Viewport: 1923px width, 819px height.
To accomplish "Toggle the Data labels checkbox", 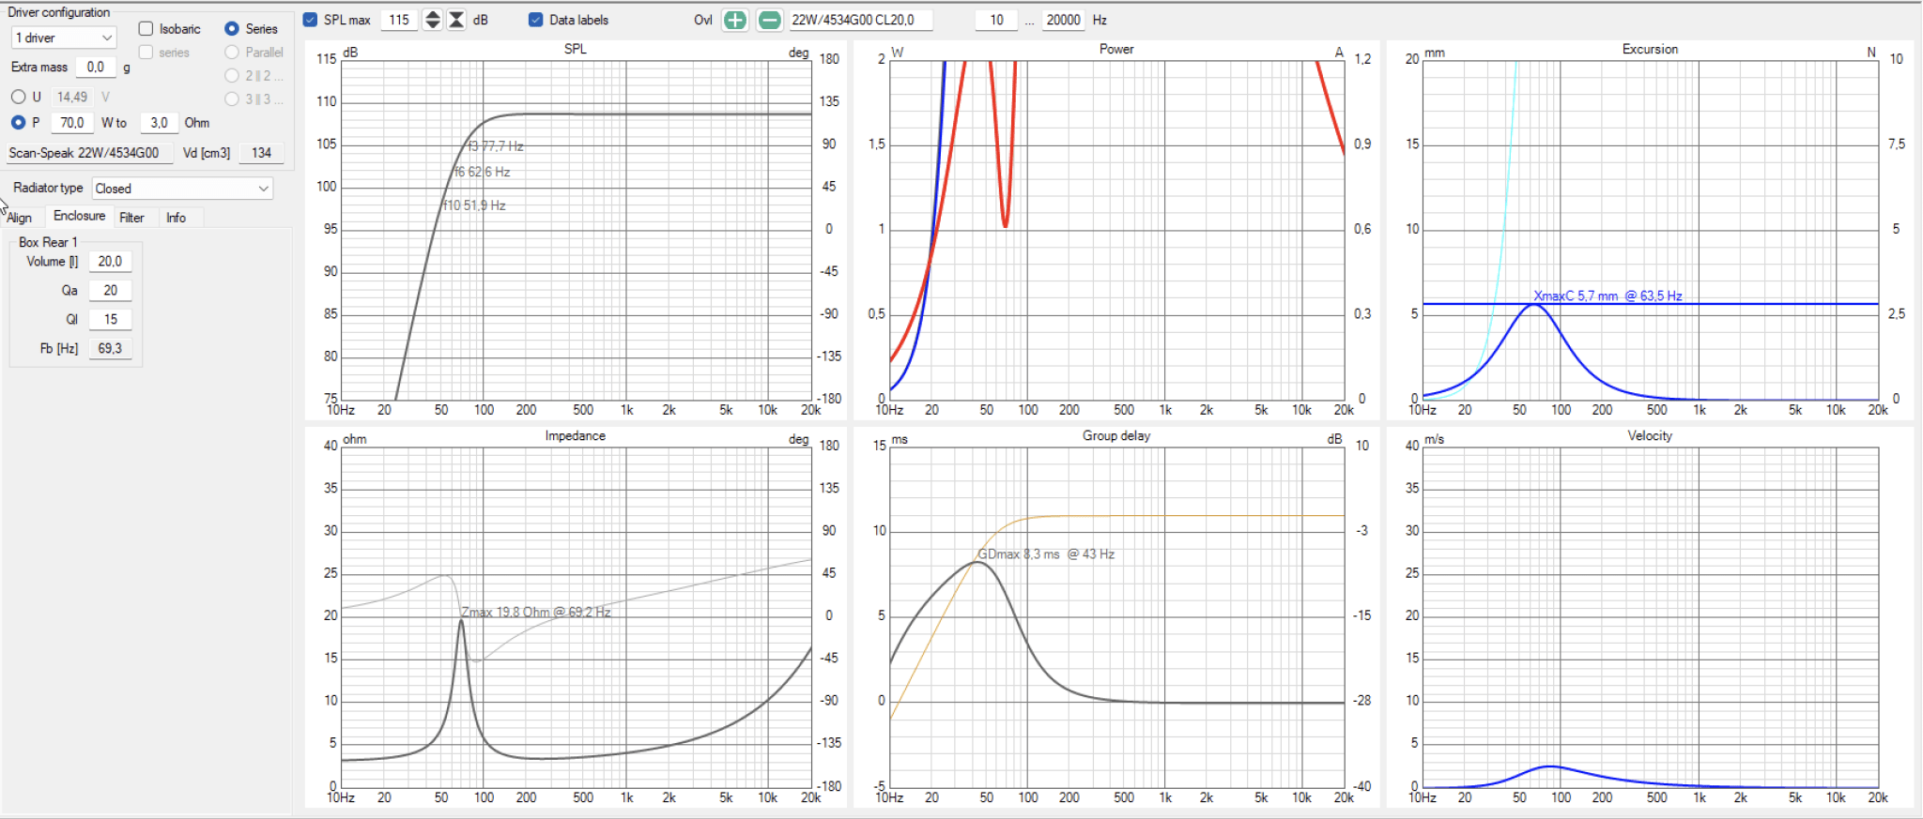I will pyautogui.click(x=536, y=20).
